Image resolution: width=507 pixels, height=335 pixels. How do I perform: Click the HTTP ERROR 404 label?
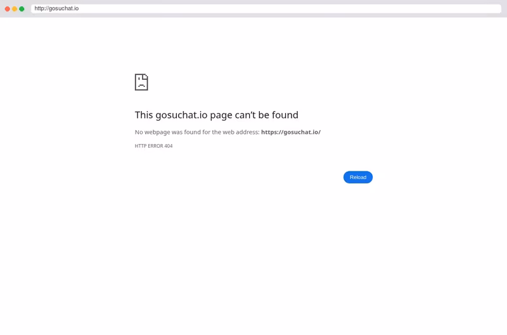click(153, 146)
